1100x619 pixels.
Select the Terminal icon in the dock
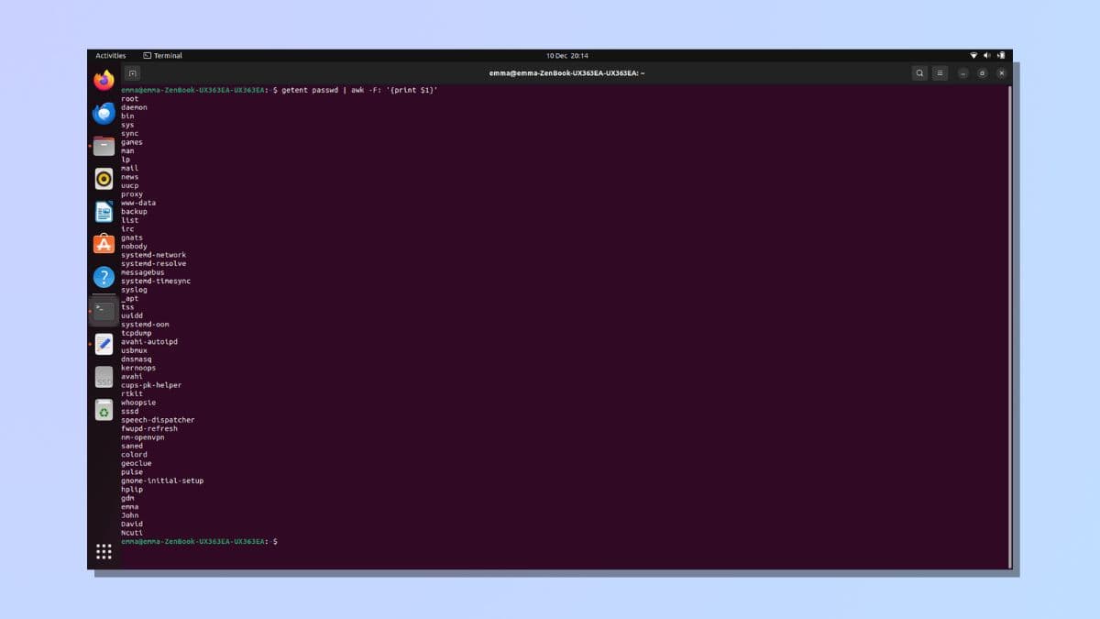click(103, 310)
